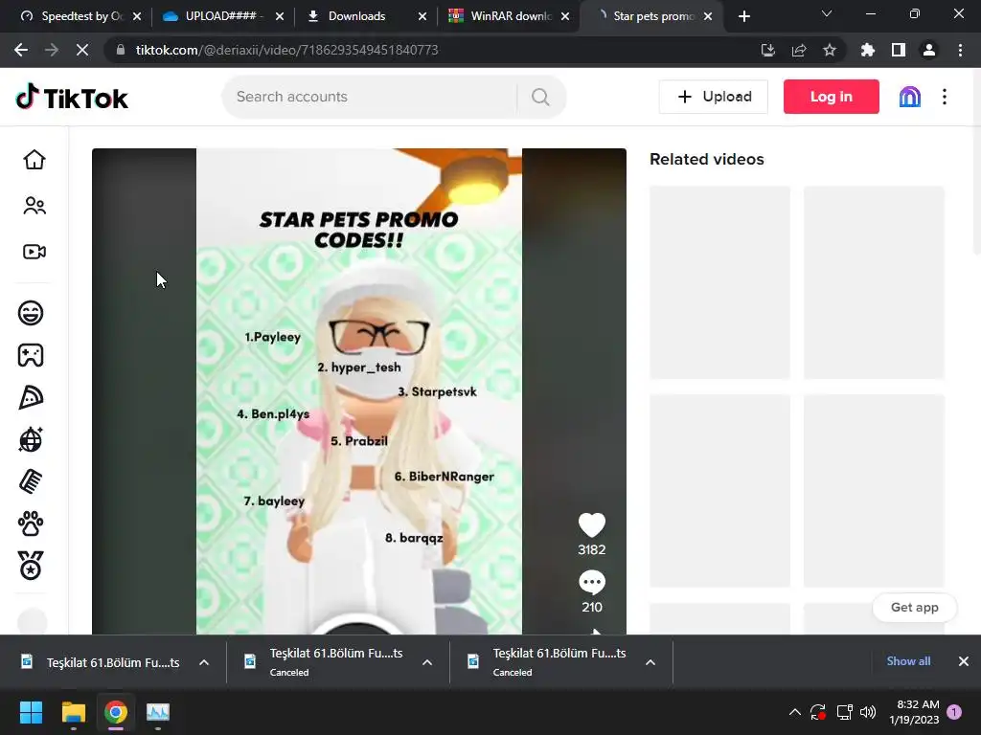Open resource monitor app in taskbar
The width and height of the screenshot is (981, 735).
(x=158, y=712)
